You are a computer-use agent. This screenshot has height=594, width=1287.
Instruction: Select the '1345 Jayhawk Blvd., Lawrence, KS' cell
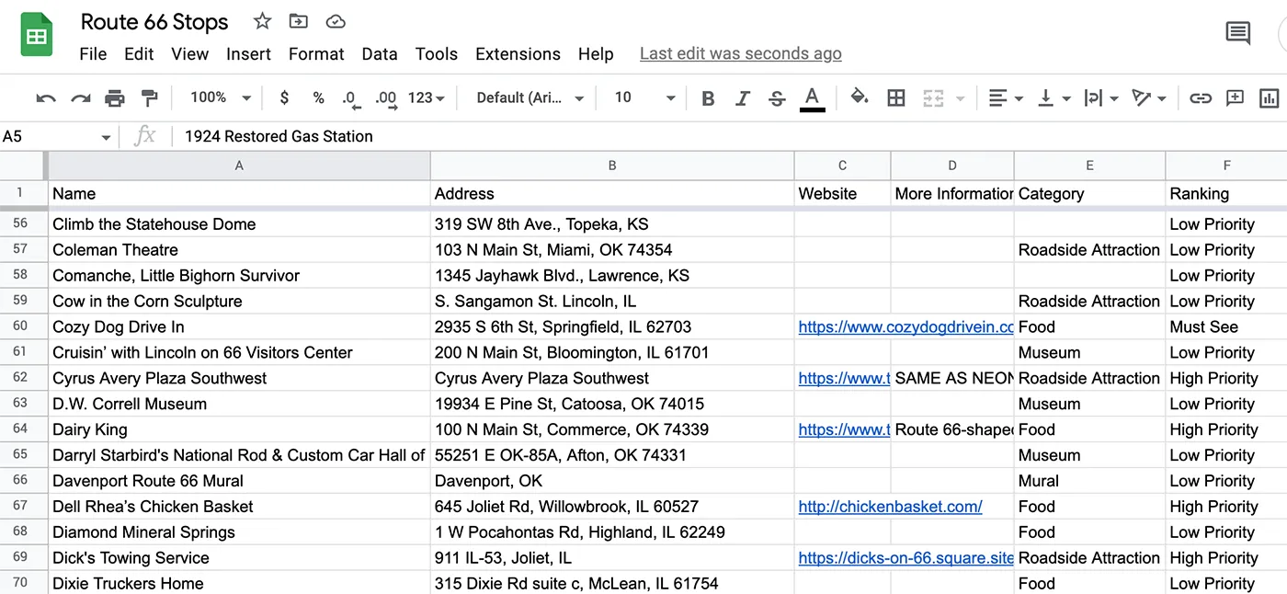pos(612,276)
